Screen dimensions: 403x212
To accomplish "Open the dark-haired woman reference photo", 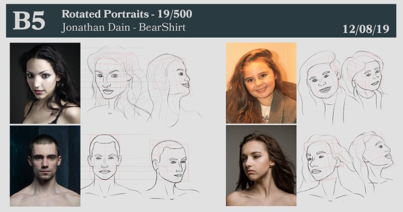I will [x=45, y=83].
